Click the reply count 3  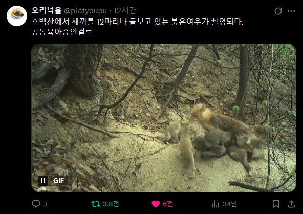[45, 204]
